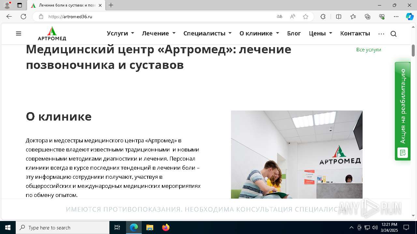Screen dimensions: 417x234
Task: Open the three-dots more menu in site navigation
Action: pos(381,34)
